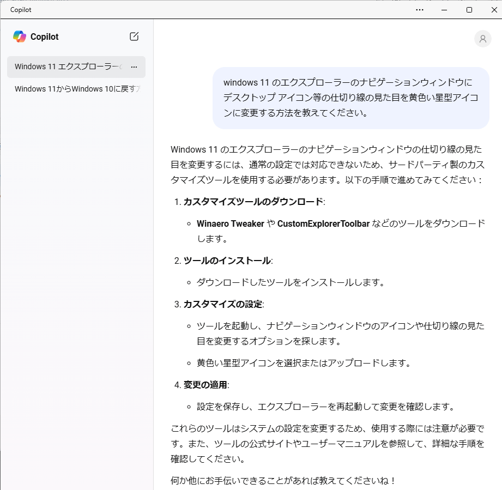Click the see-more ellipsis in the title bar
Screen dimensions: 502x490
pyautogui.click(x=420, y=10)
